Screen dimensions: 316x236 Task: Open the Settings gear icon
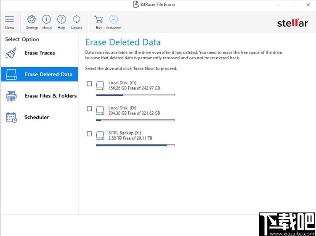32,19
